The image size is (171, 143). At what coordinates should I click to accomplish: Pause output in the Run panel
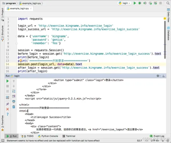coord(7,91)
